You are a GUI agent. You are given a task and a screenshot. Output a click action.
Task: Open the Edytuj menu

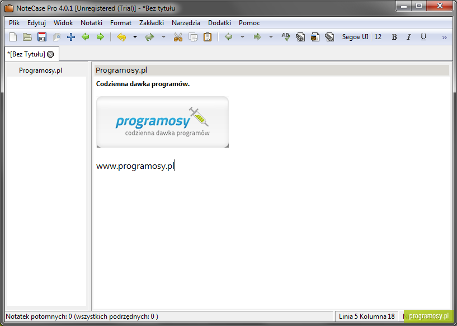[x=37, y=23]
